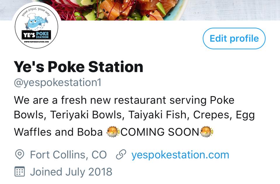Tap the location pin icon
The height and width of the screenshot is (184, 280).
(x=20, y=154)
